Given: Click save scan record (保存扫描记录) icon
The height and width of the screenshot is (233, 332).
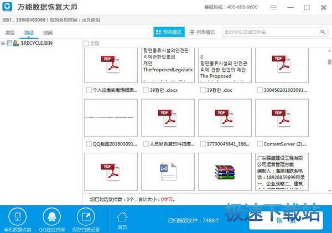Looking at the screenshot, I should [86, 217].
